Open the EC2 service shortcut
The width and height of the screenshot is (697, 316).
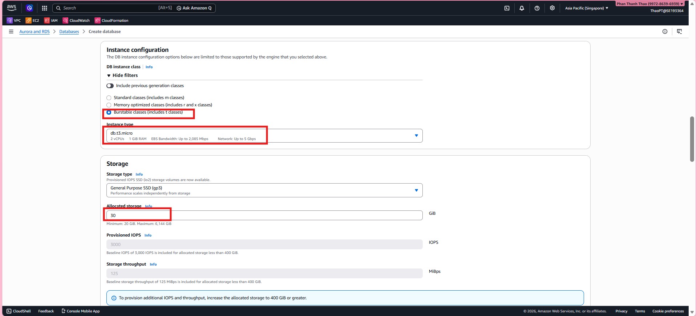pyautogui.click(x=32, y=20)
